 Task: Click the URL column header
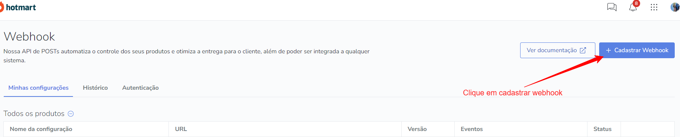pos(181,129)
